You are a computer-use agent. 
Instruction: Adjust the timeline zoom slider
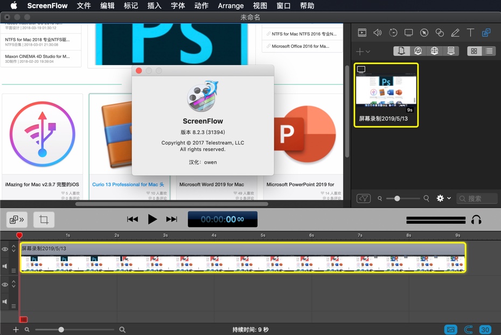tap(61, 330)
